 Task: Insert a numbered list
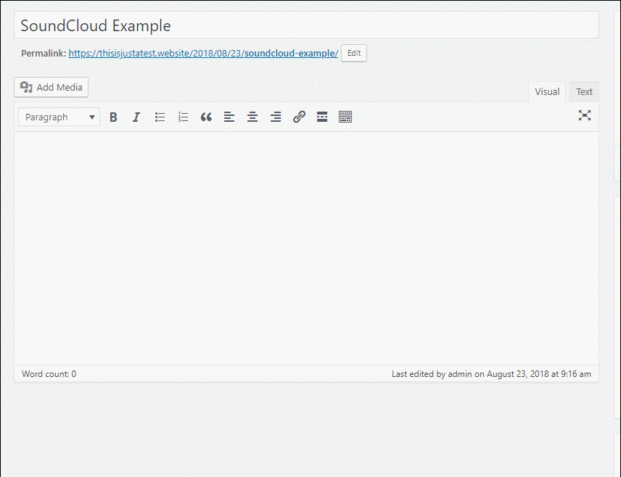point(183,117)
